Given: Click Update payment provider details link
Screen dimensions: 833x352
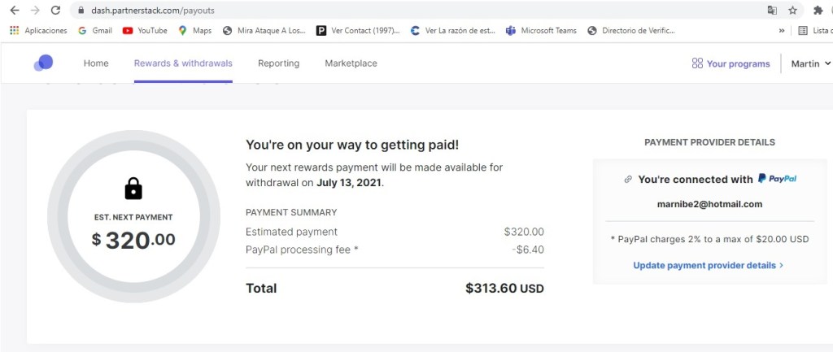Looking at the screenshot, I should (708, 265).
